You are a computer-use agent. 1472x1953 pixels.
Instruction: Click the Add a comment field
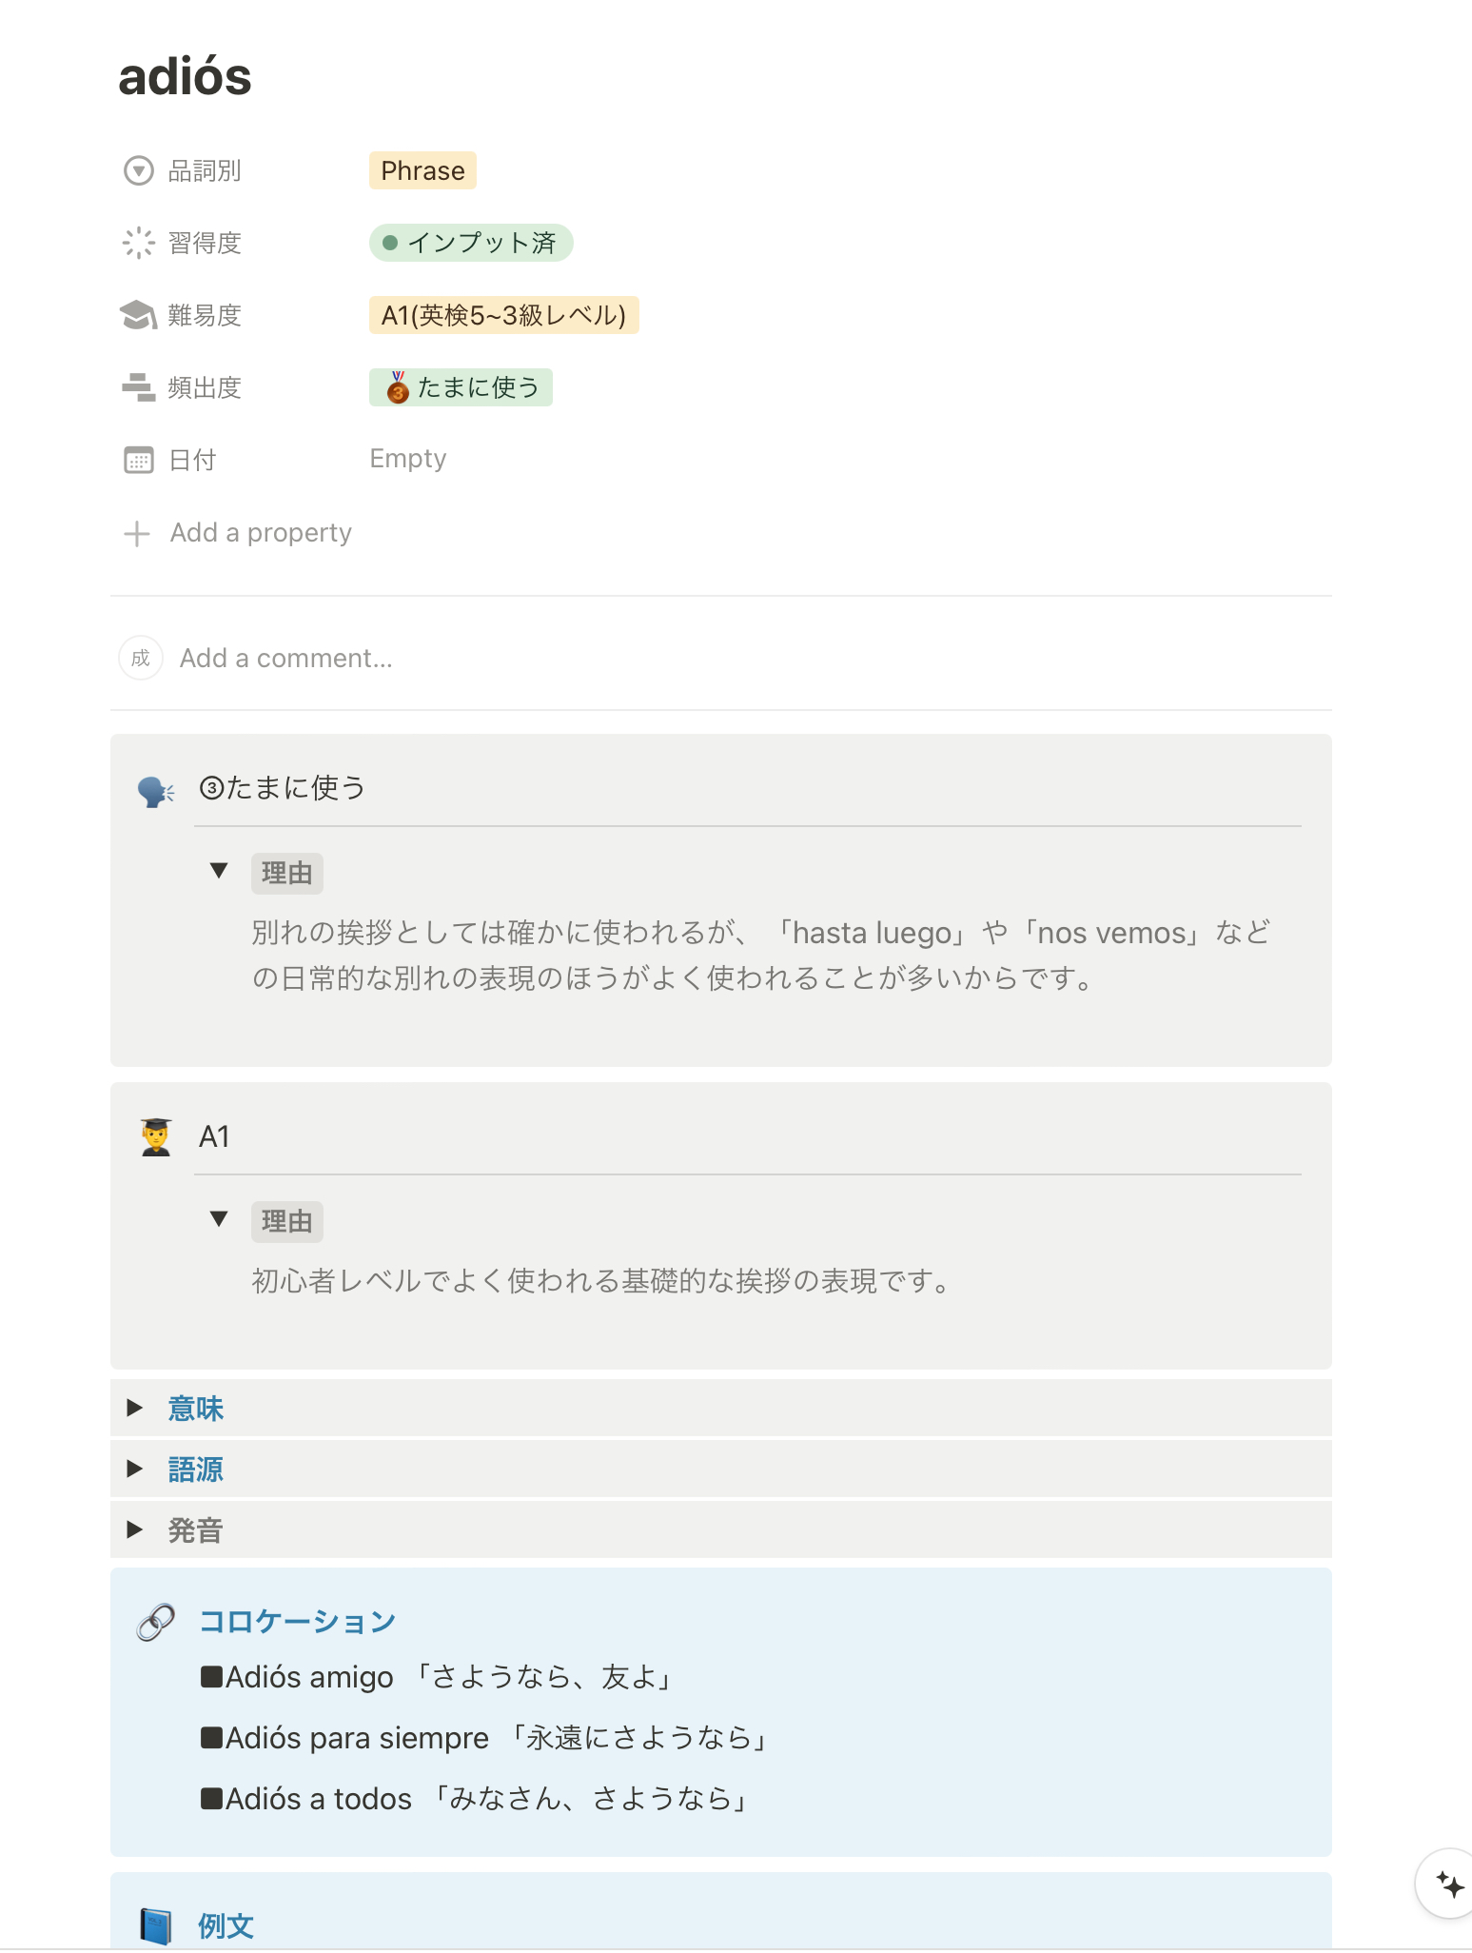click(x=285, y=659)
